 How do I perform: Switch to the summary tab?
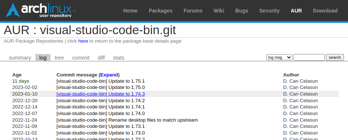(20, 58)
